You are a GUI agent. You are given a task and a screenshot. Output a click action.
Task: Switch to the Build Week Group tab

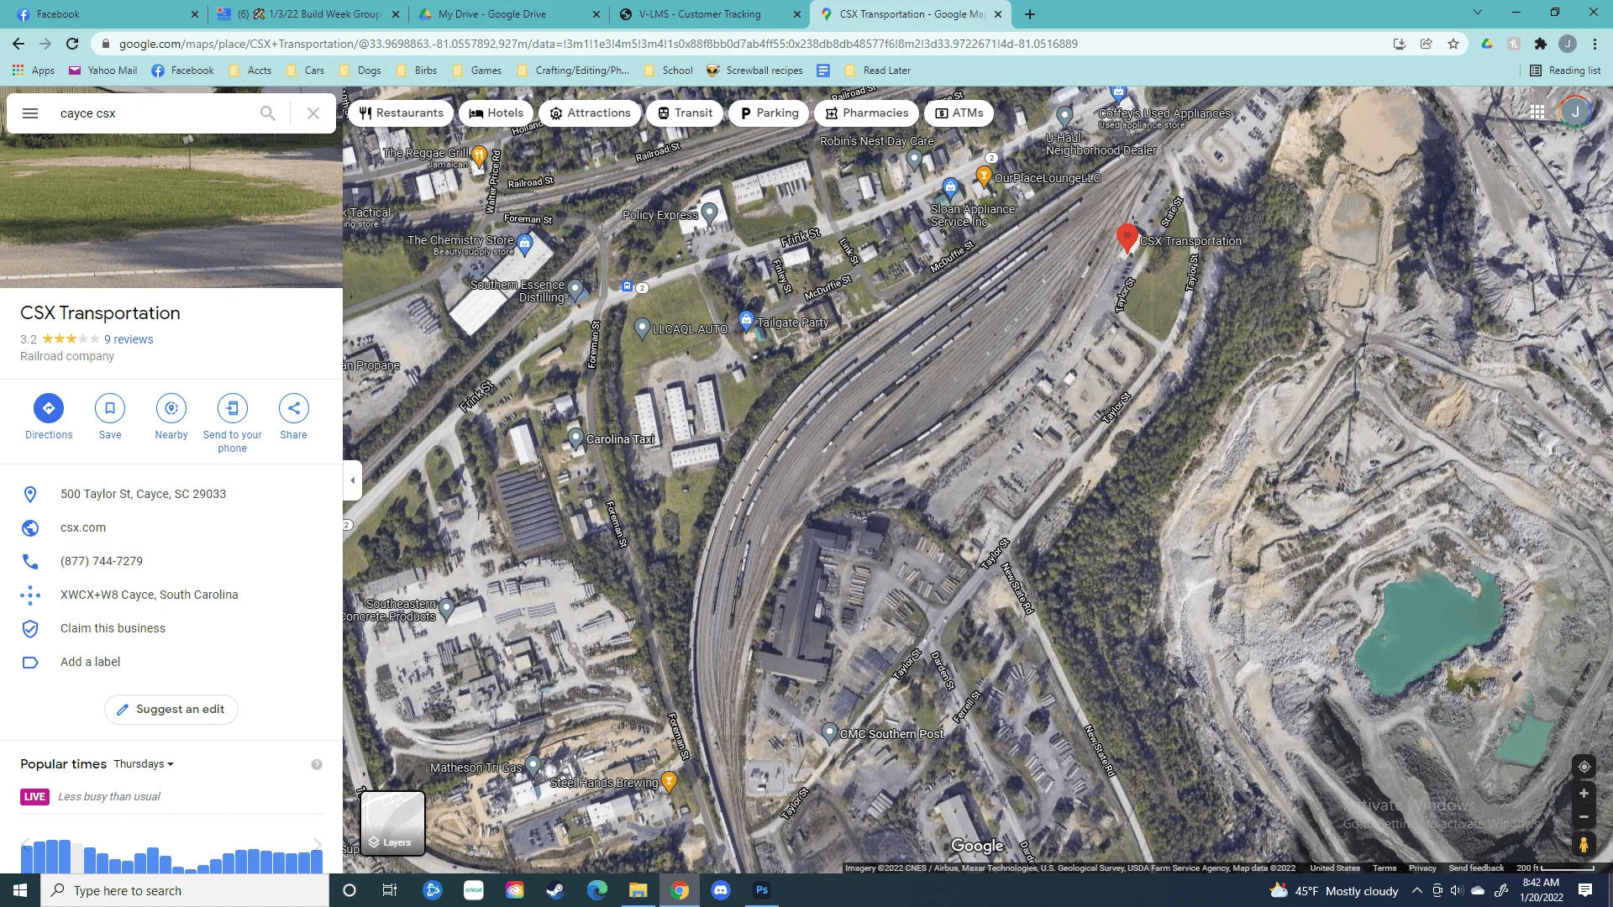(307, 14)
